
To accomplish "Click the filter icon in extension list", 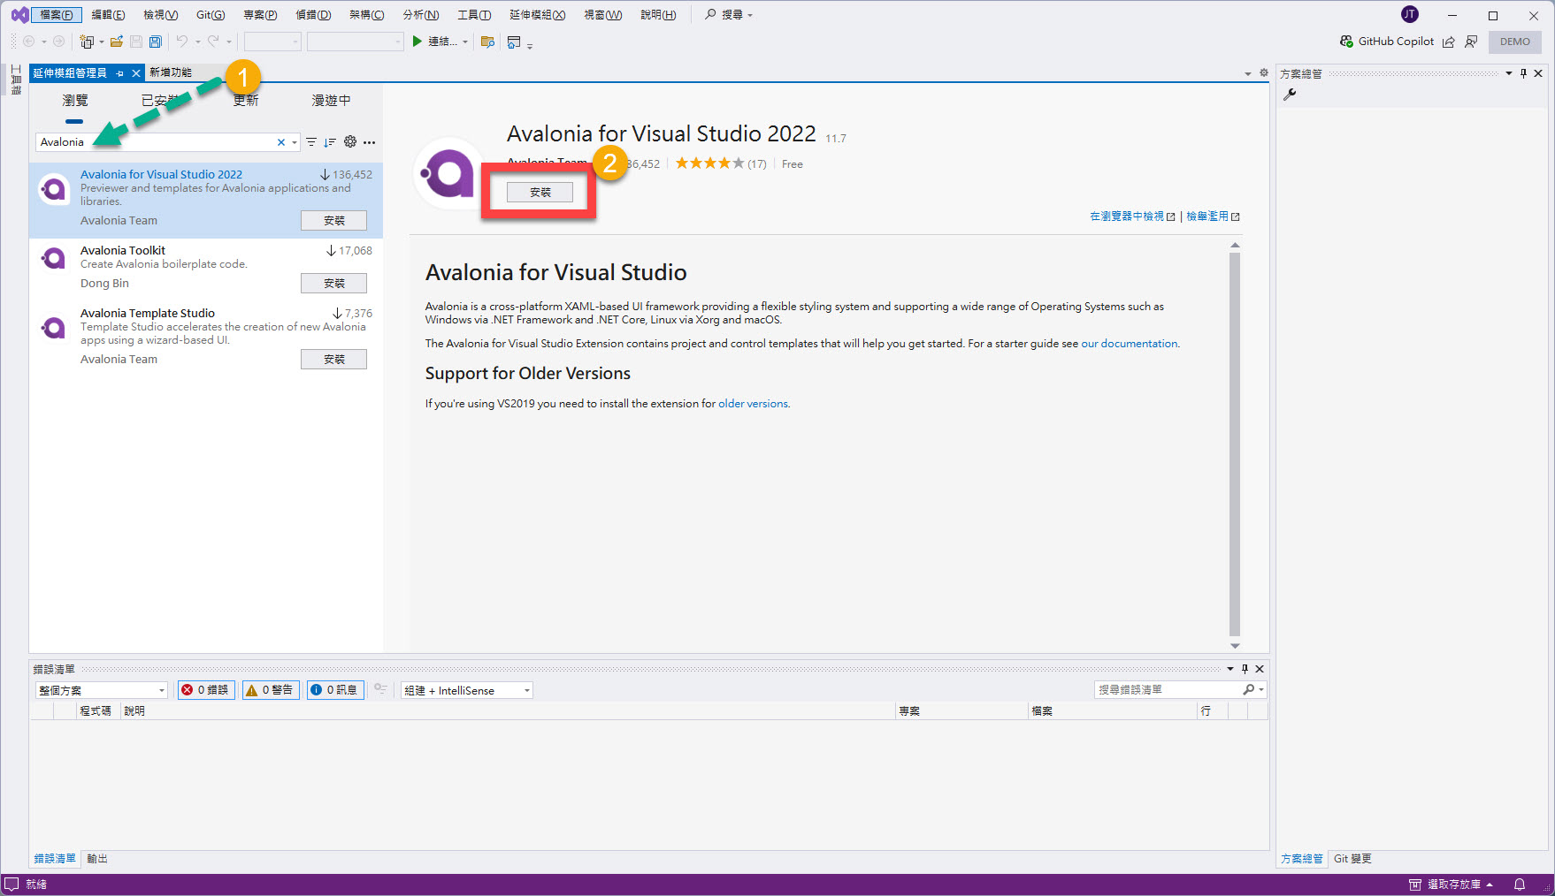I will point(311,142).
